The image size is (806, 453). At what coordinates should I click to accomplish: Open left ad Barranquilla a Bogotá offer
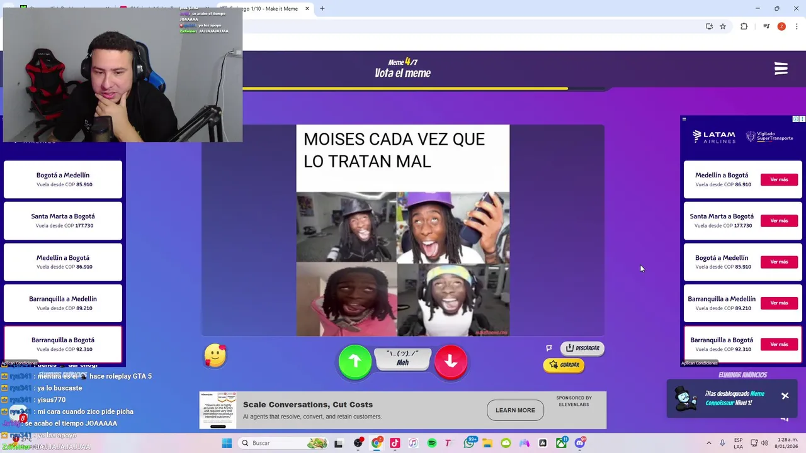pos(63,344)
